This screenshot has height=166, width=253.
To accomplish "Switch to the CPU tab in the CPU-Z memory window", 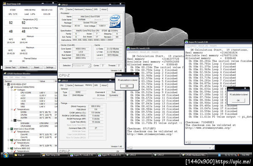I will point(62,85).
